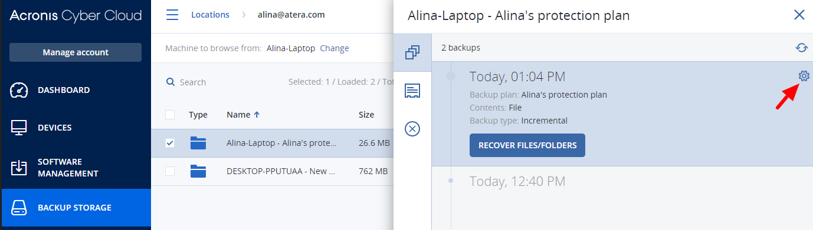The image size is (813, 230).
Task: Toggle the select-all header checkbox
Action: click(170, 115)
